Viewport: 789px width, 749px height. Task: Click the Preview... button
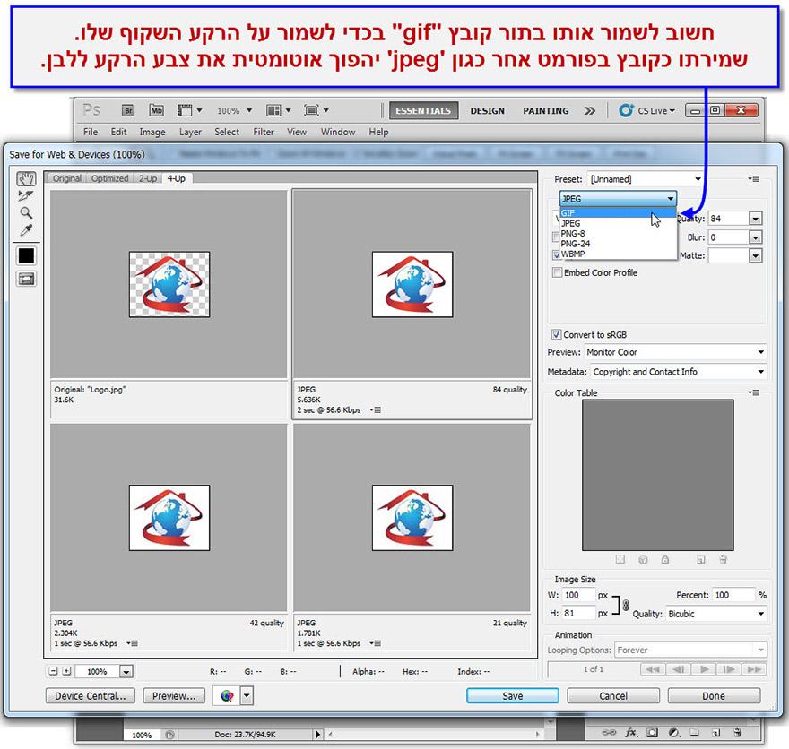tap(174, 696)
